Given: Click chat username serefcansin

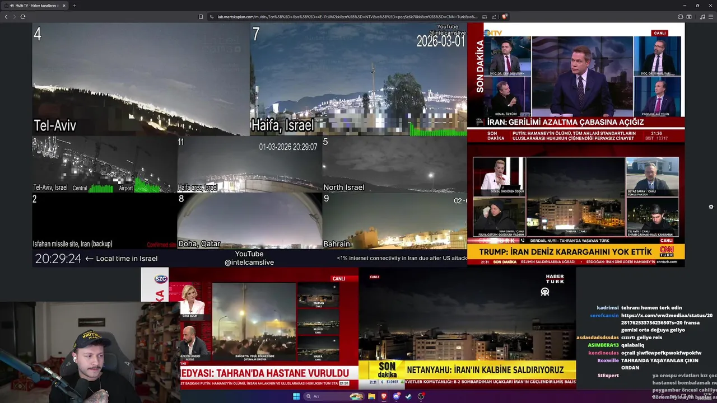Looking at the screenshot, I should 604,316.
